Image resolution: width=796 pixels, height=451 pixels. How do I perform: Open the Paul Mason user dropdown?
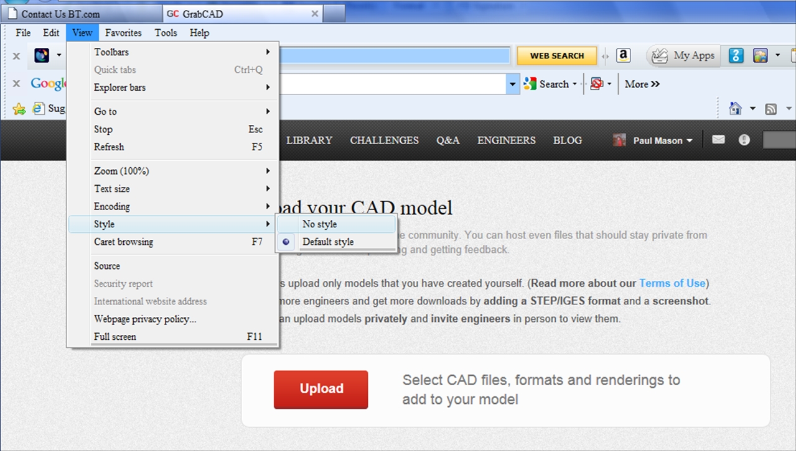coord(662,140)
